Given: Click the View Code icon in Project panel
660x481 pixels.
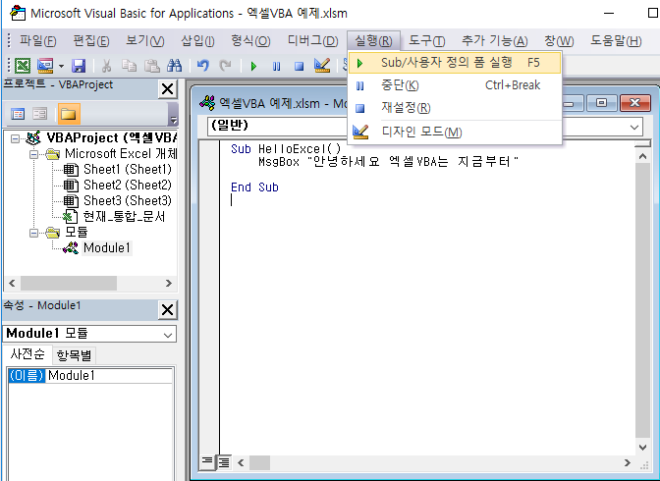Looking at the screenshot, I should [18, 114].
